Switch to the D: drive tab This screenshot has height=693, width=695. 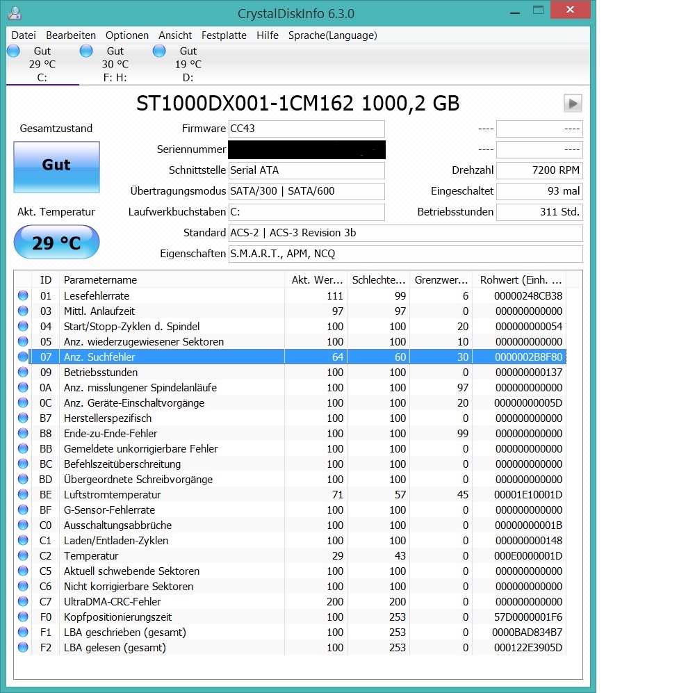pyautogui.click(x=188, y=64)
